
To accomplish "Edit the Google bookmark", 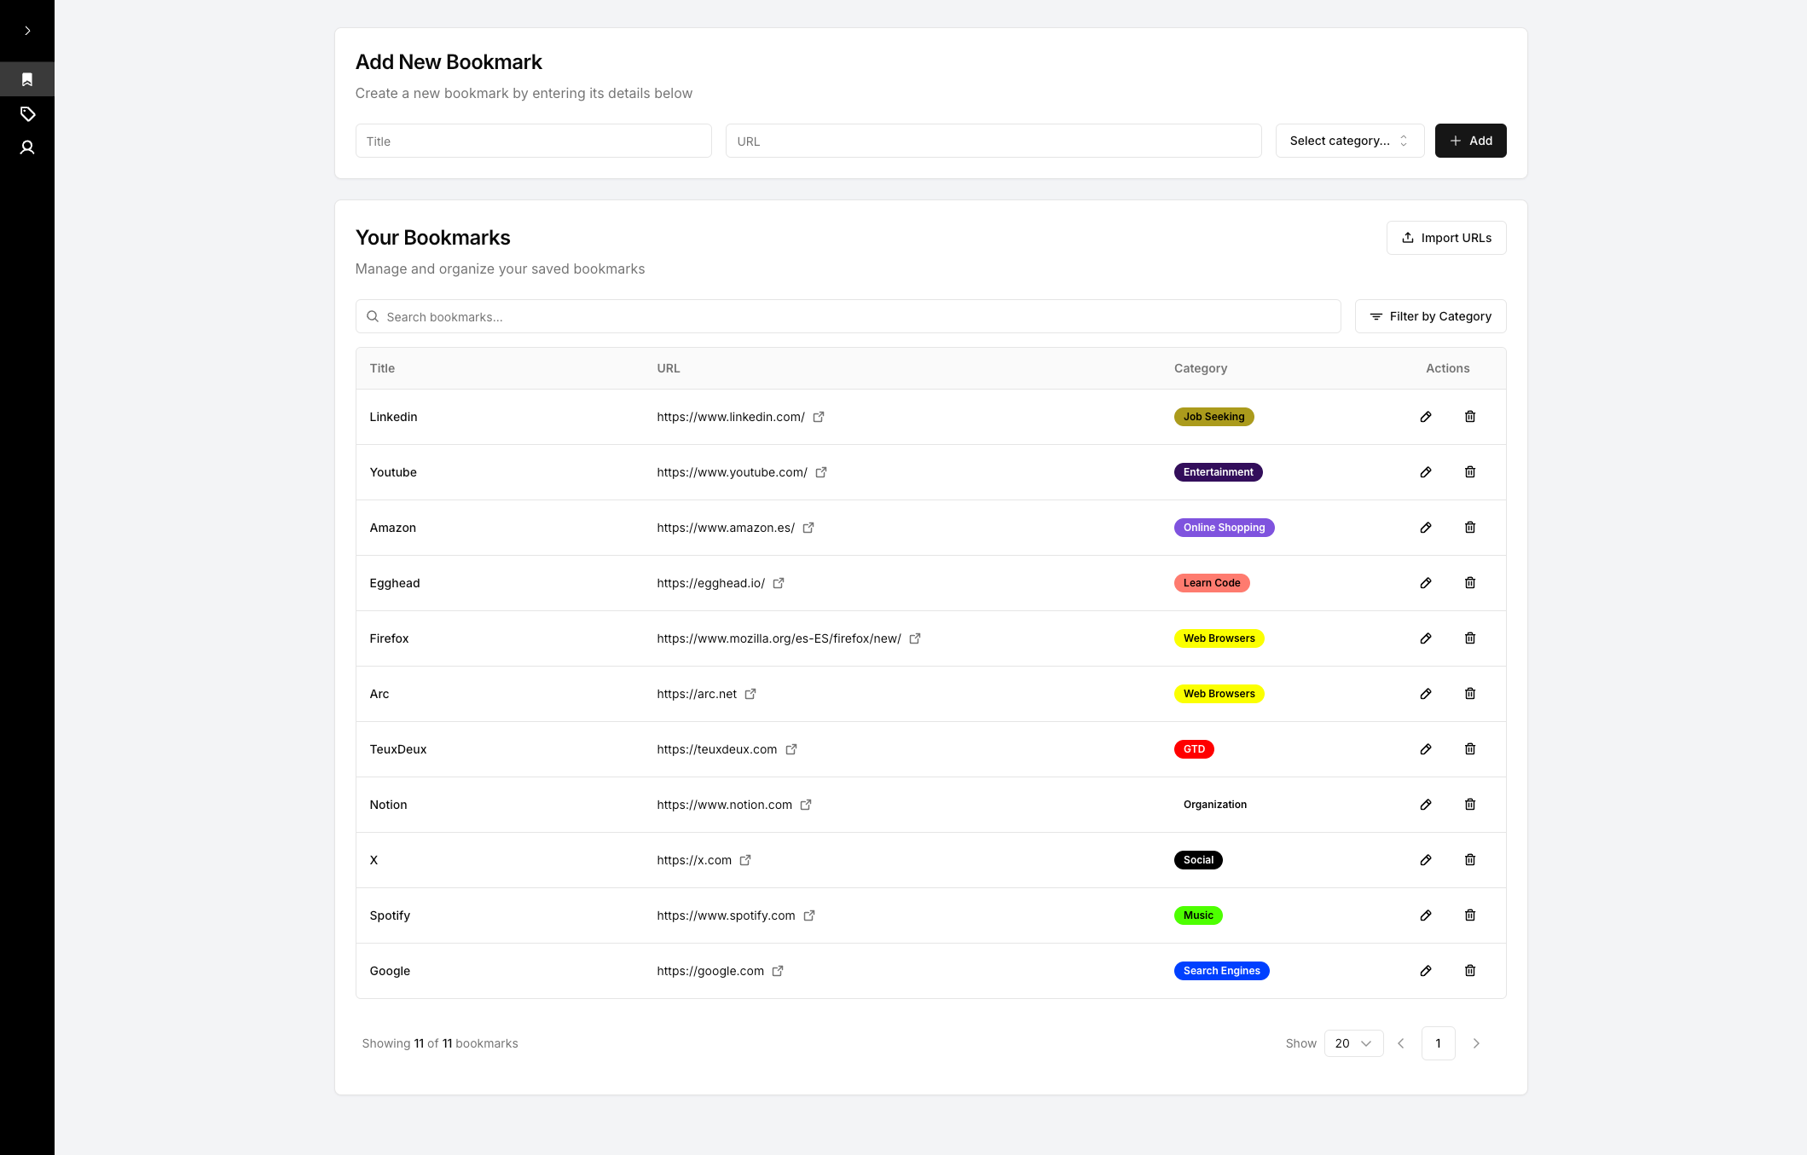I will coord(1426,970).
